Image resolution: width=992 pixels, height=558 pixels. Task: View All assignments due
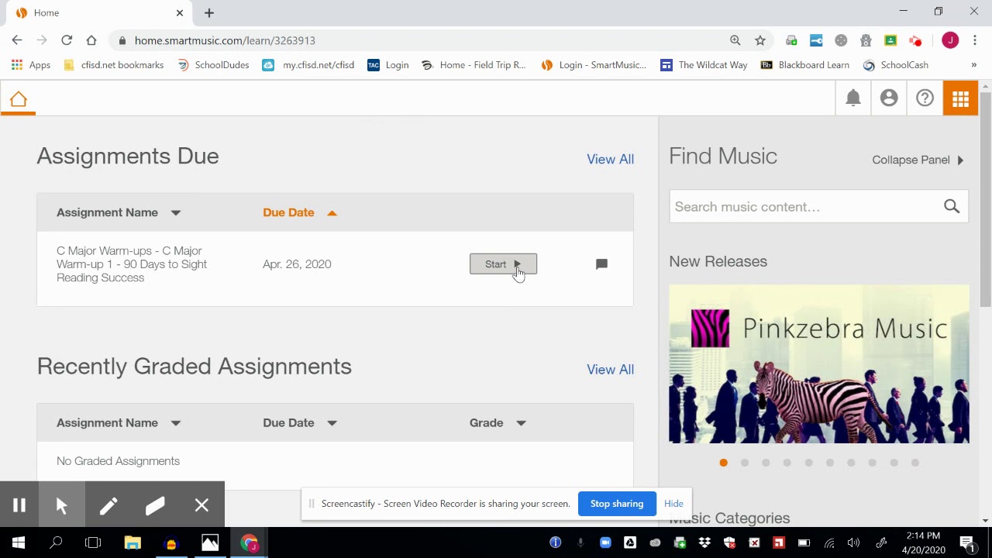[x=610, y=159]
